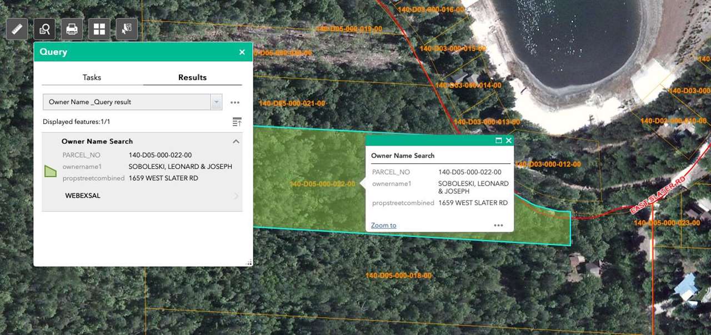The height and width of the screenshot is (335, 711).
Task: Click the Displayed features:1/1 text
Action: (x=77, y=122)
